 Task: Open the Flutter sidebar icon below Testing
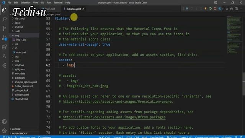tap(4, 65)
